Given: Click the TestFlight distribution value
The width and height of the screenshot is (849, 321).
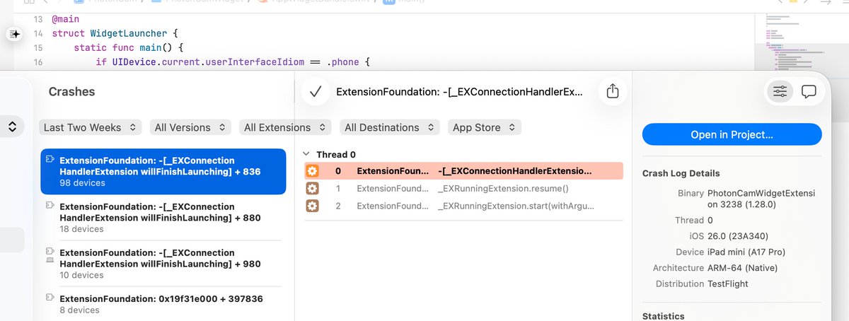Looking at the screenshot, I should point(728,284).
